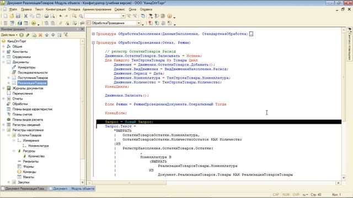Click the ru keyboard layout indicator
Screen dimensions: 353x198
[x=305, y=195]
